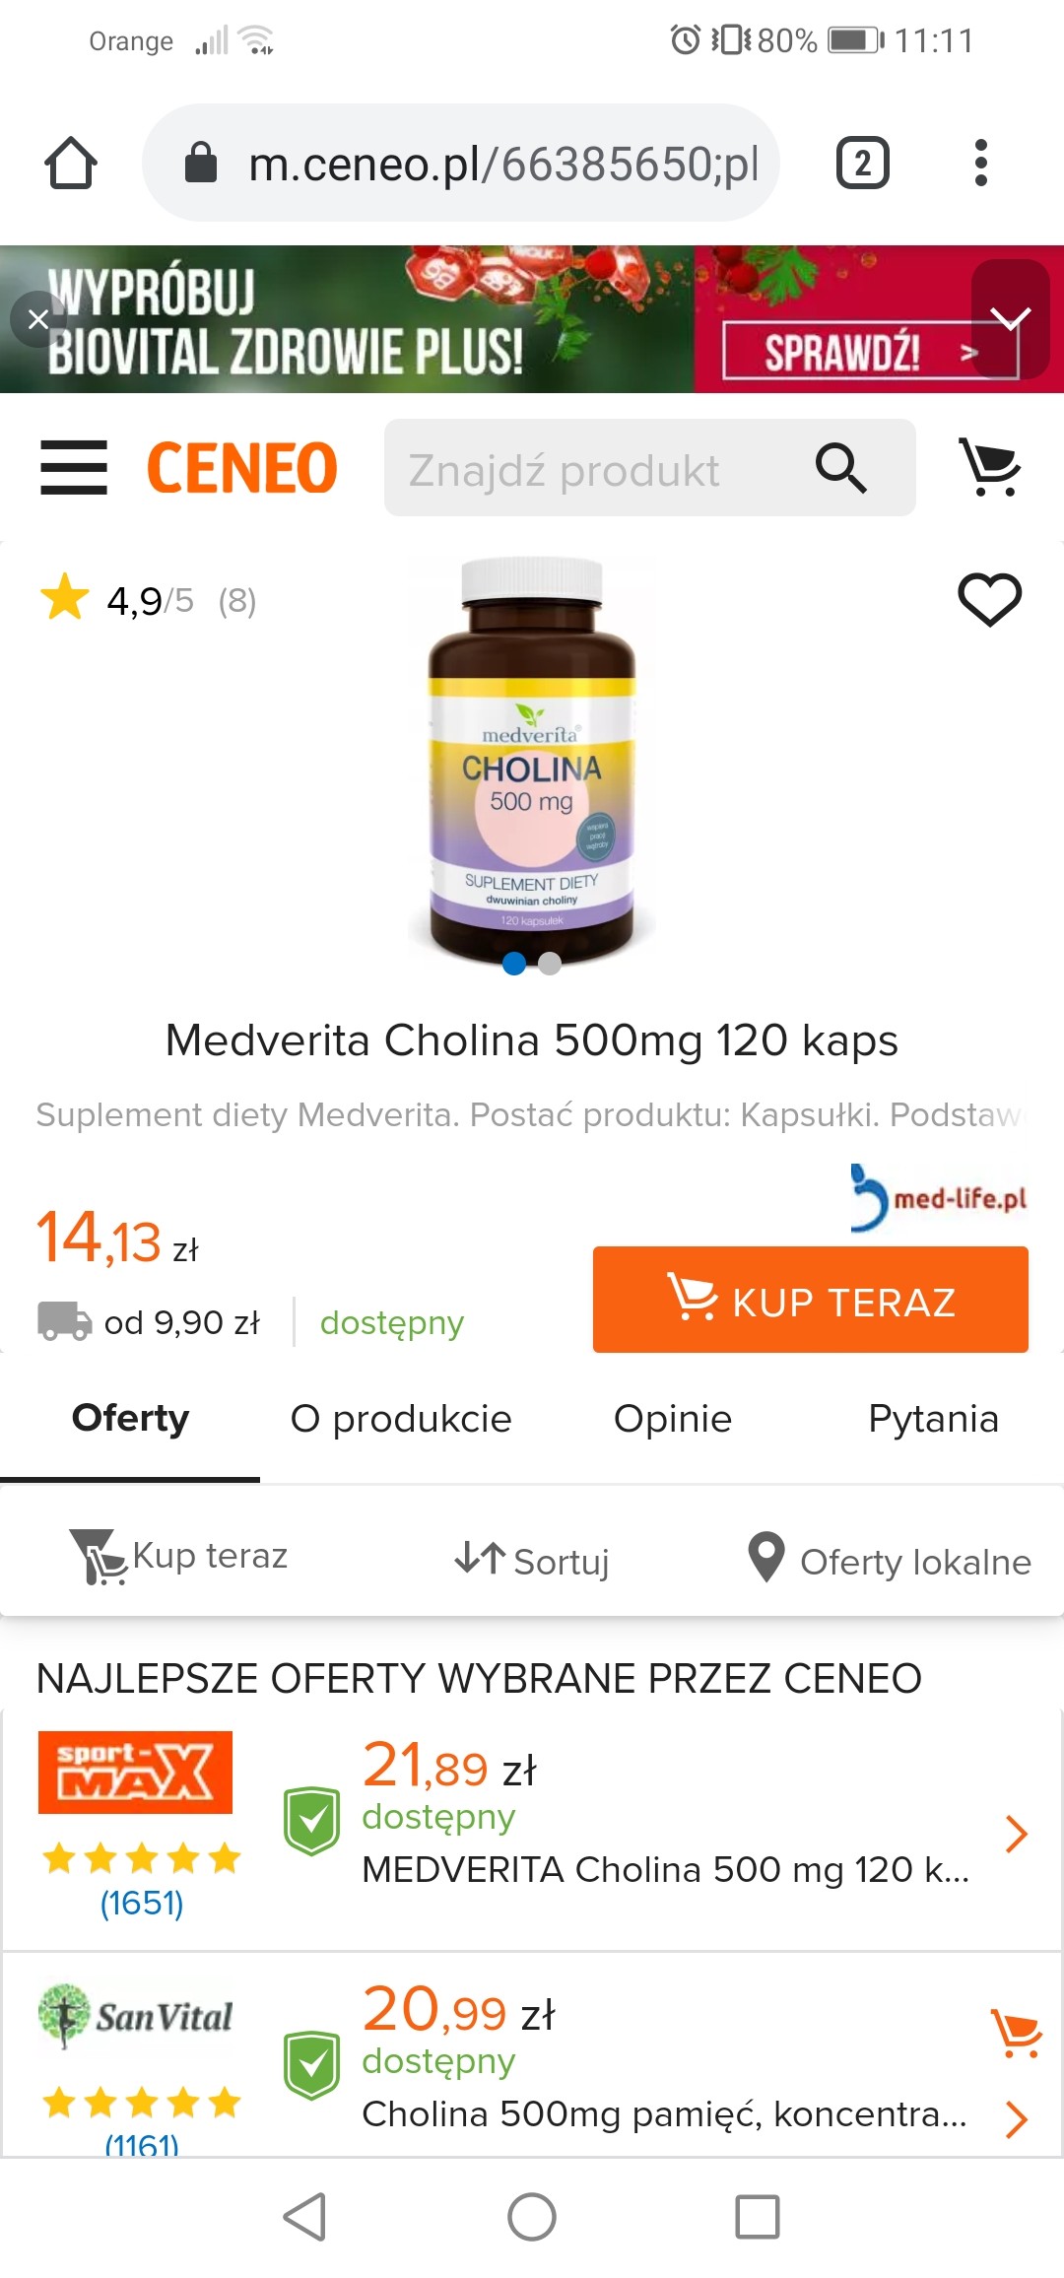Type in the Znajdź produkt search field
This screenshot has width=1064, height=2278.
(x=591, y=469)
